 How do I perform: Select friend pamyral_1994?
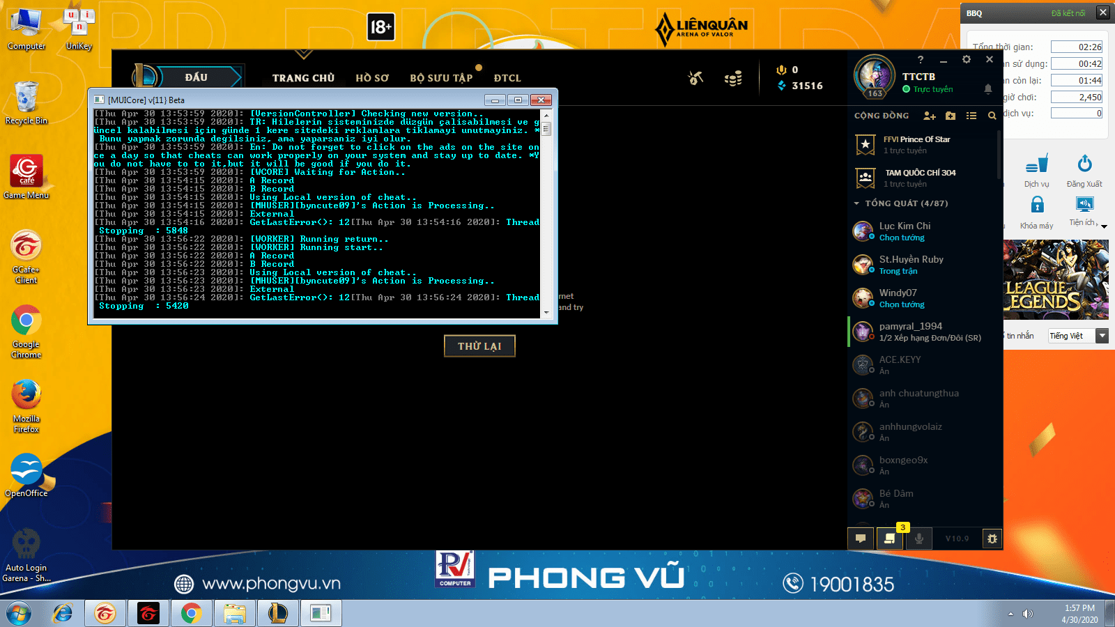coord(923,332)
